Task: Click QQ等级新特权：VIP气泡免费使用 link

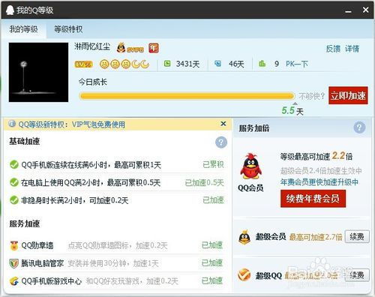Action: tap(72, 124)
